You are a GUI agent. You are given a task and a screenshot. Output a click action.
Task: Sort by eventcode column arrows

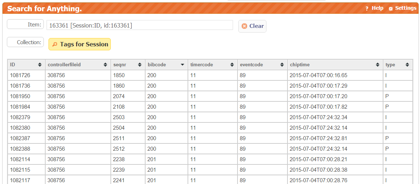[282, 64]
